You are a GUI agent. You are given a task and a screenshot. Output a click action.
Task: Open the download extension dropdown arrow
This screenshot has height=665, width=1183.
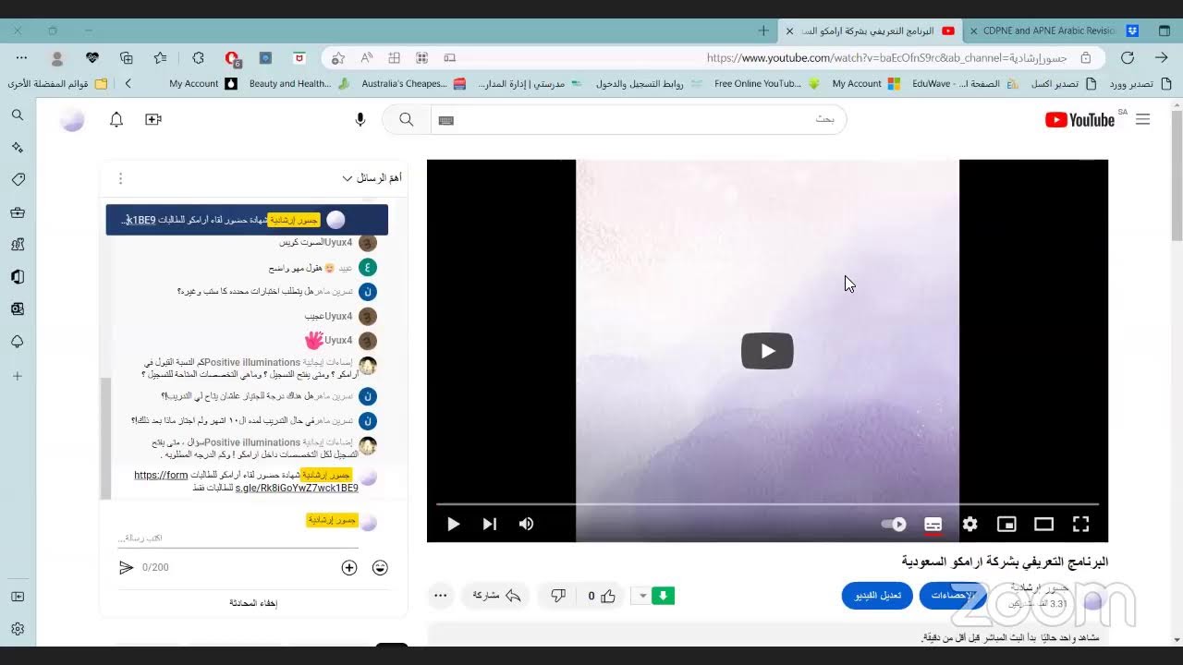pyautogui.click(x=642, y=596)
